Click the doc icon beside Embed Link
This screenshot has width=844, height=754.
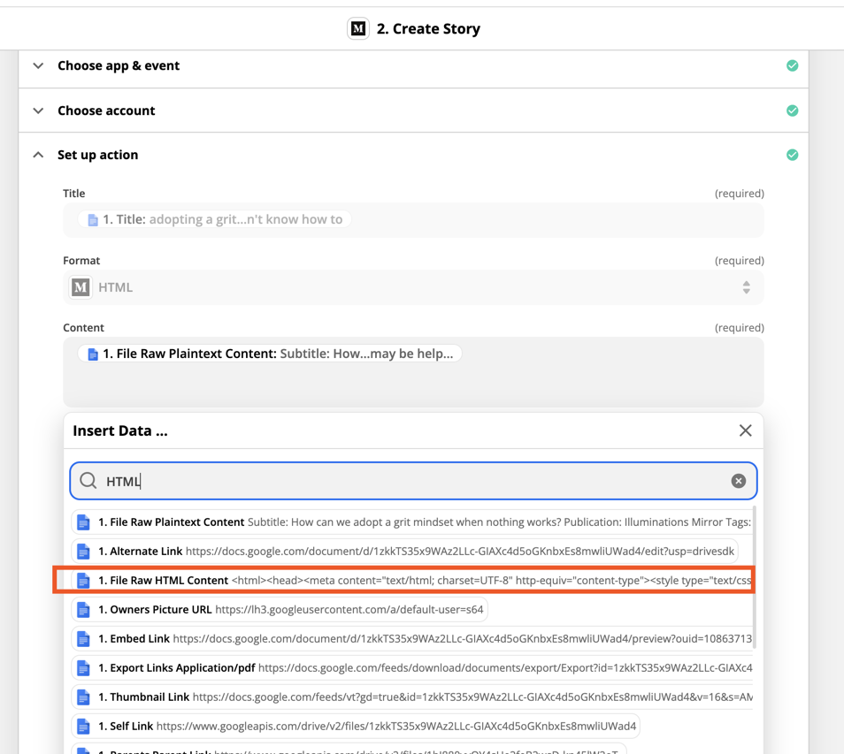pos(83,638)
